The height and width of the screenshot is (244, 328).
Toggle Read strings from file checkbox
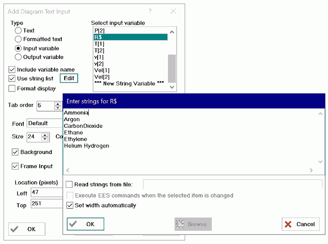[69, 184]
